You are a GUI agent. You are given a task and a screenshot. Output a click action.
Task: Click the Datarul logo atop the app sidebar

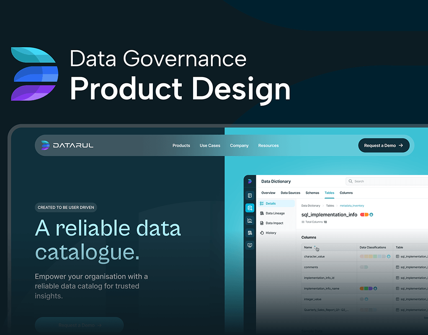pyautogui.click(x=250, y=181)
